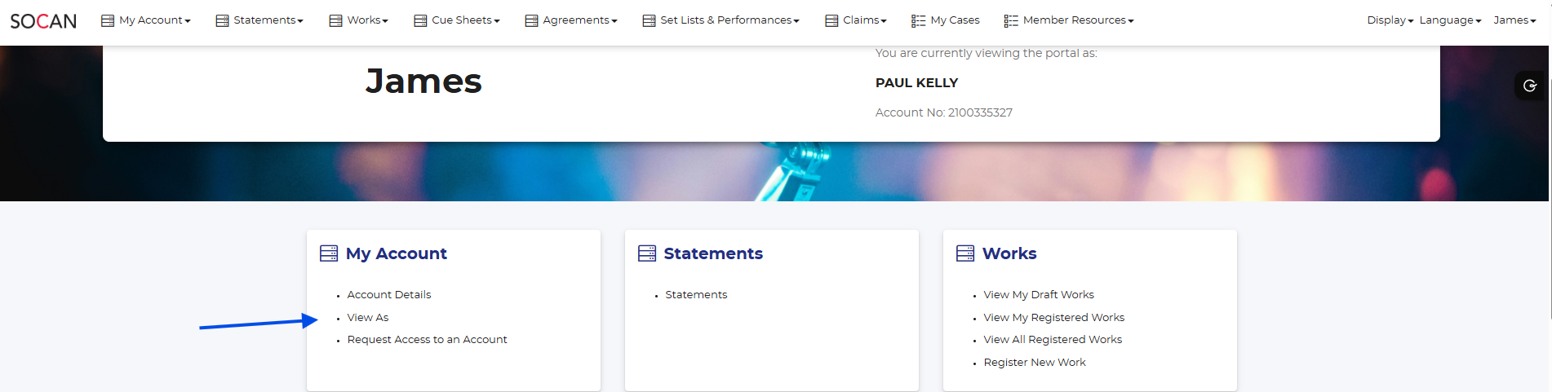Click Register New Work link
This screenshot has width=1552, height=392.
pos(1035,363)
